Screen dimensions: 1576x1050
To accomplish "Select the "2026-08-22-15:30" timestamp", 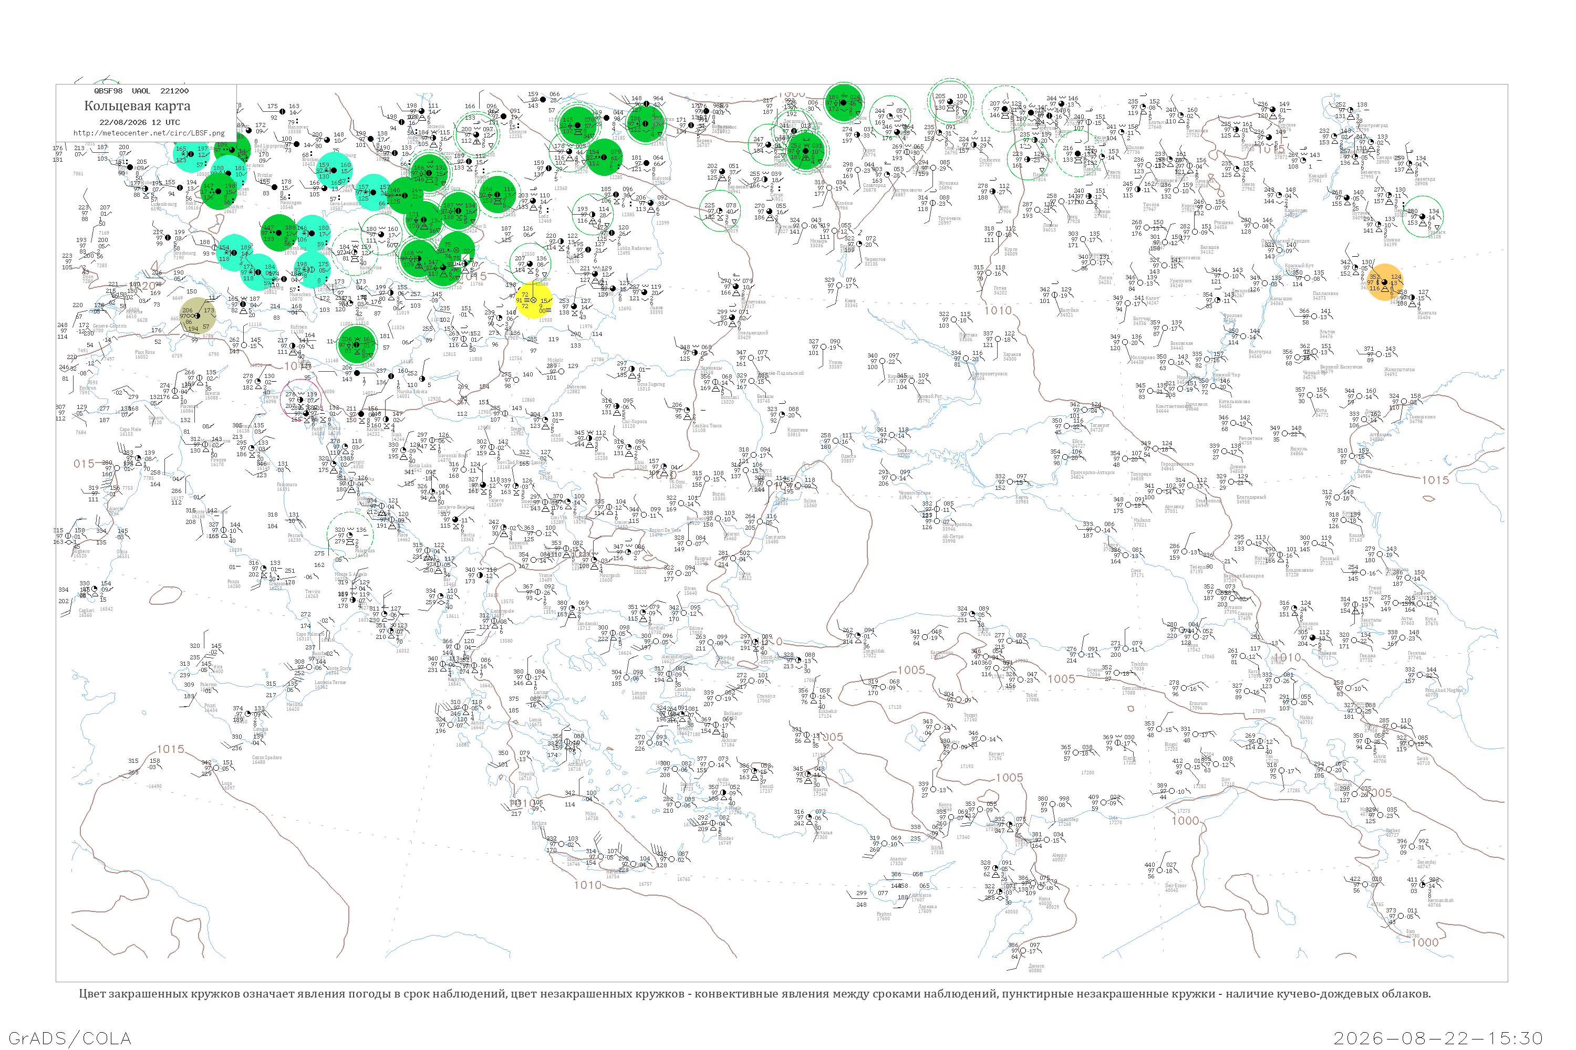I will coord(1438,1038).
